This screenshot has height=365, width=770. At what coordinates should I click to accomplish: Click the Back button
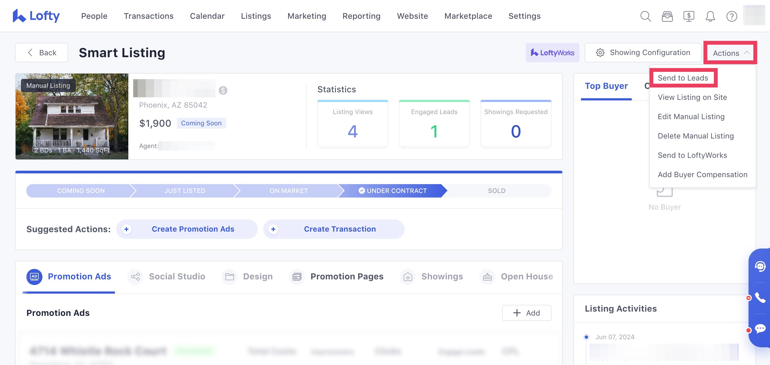click(x=42, y=53)
